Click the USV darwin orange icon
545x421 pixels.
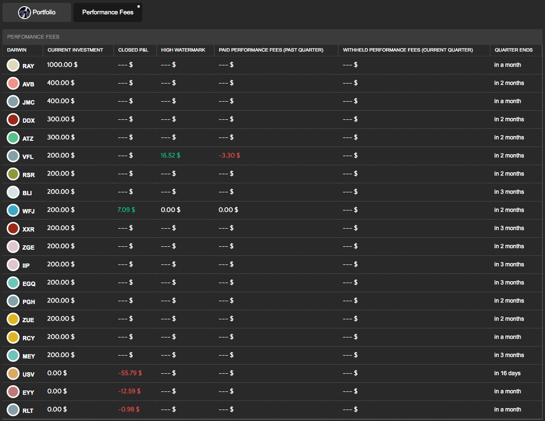[13, 374]
